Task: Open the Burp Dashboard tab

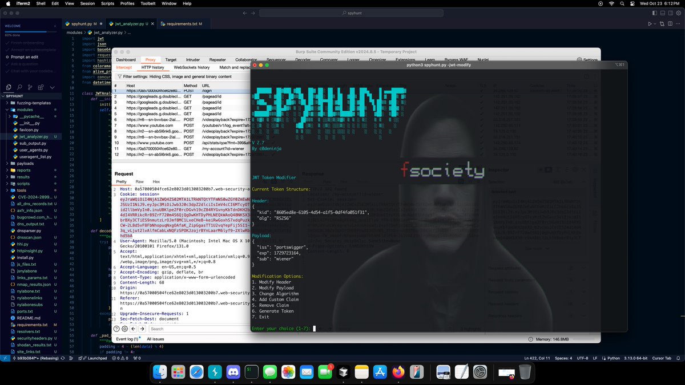Action: 126,59
